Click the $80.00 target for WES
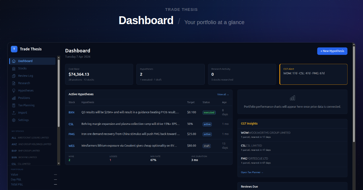 coord(191,146)
